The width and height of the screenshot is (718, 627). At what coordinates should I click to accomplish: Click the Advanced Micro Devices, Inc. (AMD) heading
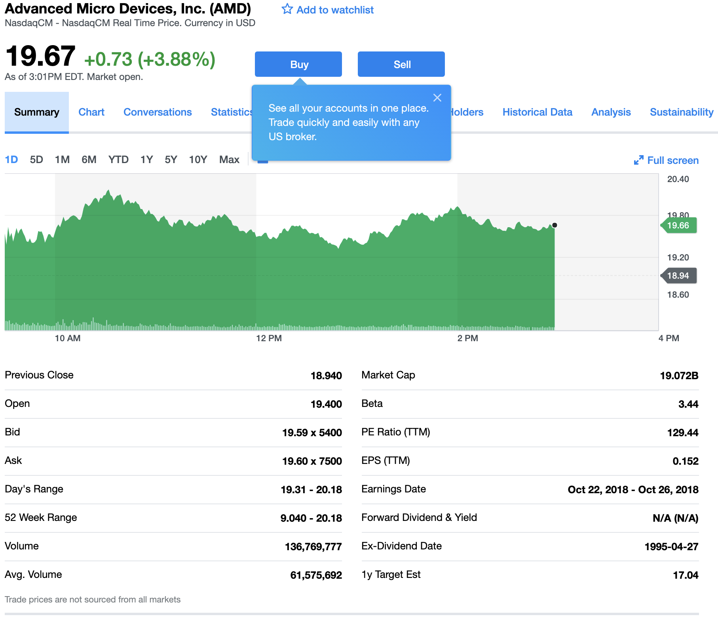(x=128, y=9)
